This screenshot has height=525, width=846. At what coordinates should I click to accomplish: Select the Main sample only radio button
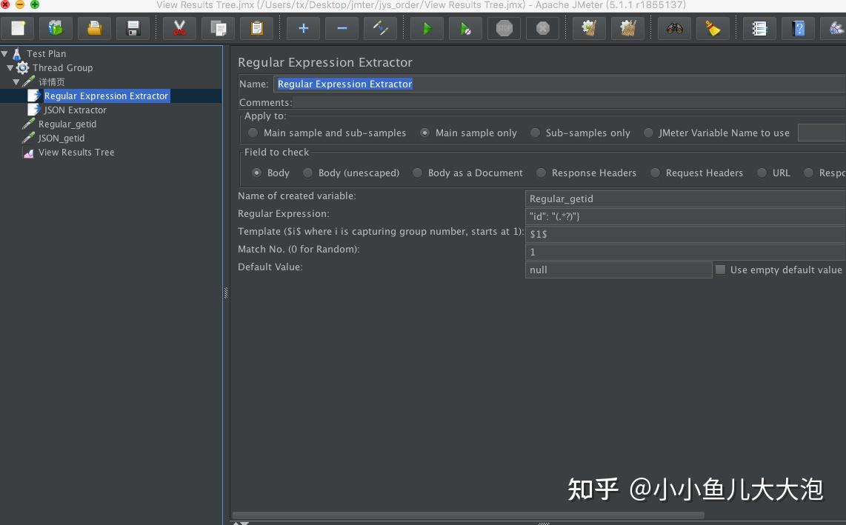click(x=426, y=133)
